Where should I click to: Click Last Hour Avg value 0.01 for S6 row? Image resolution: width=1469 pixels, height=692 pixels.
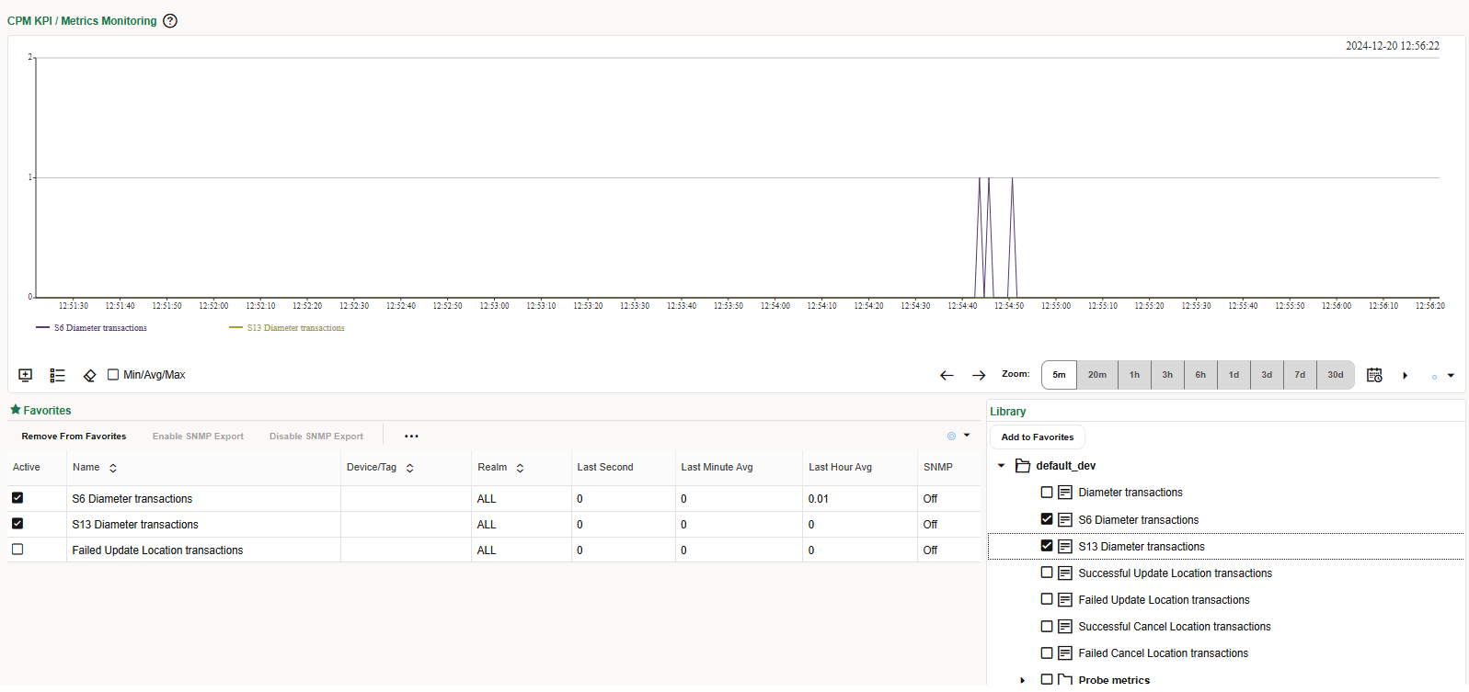(818, 499)
